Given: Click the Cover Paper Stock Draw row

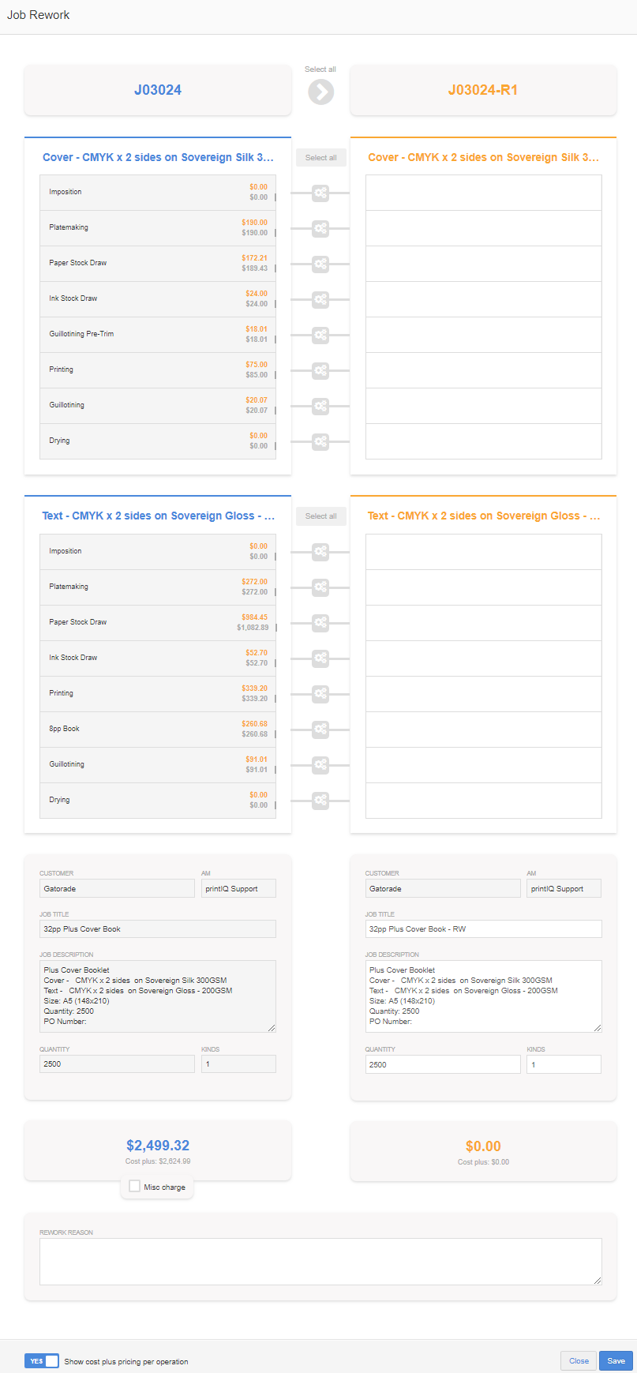Looking at the screenshot, I should 158,264.
